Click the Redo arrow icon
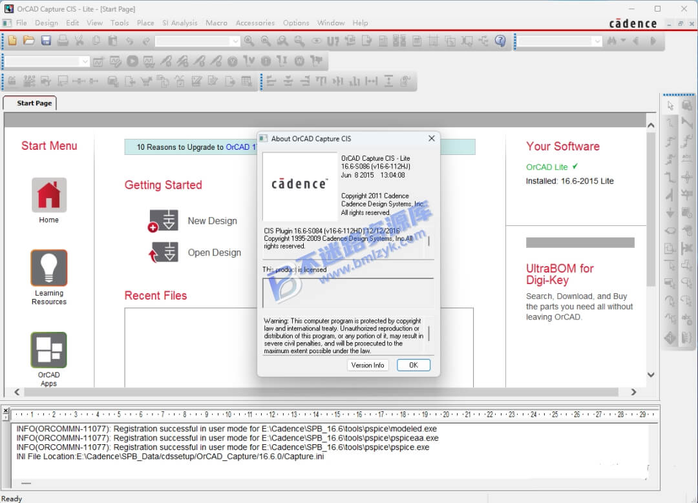The height and width of the screenshot is (503, 698). pyautogui.click(x=146, y=41)
